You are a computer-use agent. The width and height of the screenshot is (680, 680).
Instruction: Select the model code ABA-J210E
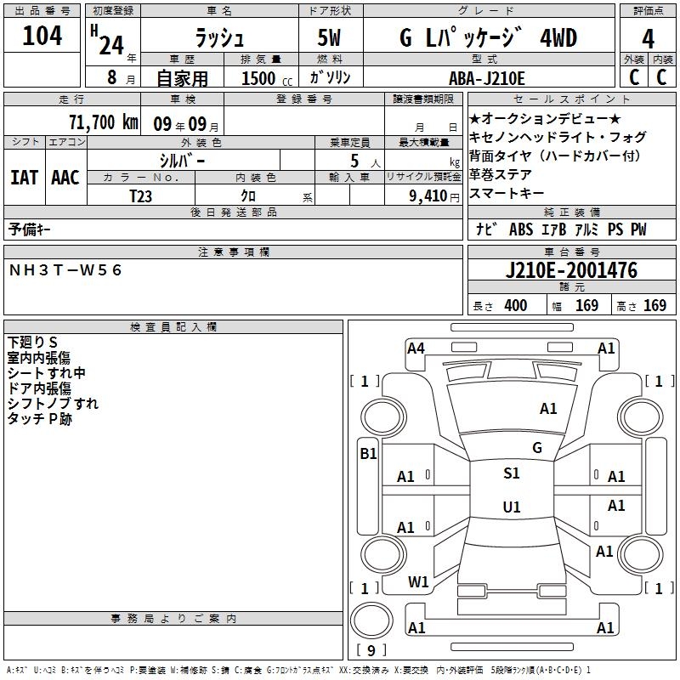487,78
